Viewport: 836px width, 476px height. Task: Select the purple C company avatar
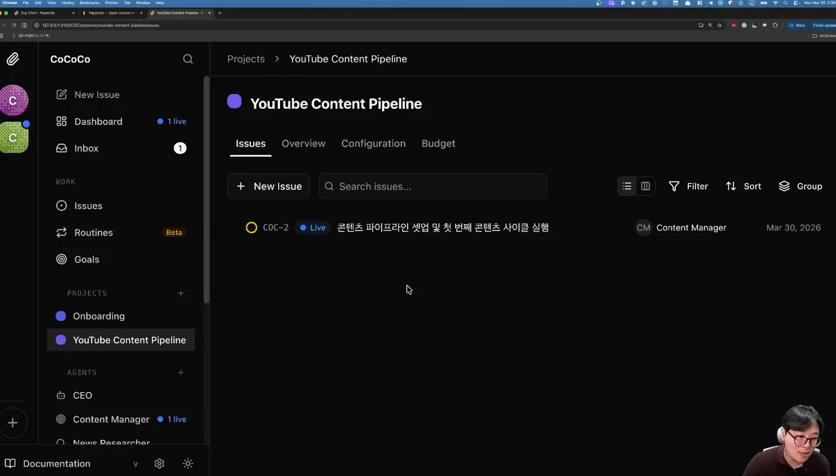[x=13, y=101]
